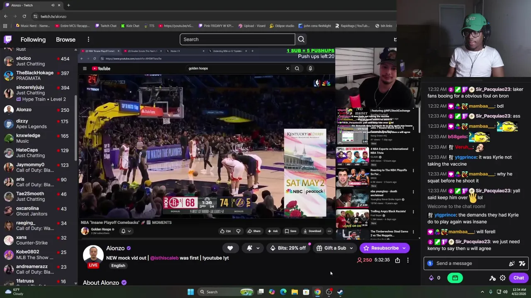This screenshot has width=531, height=298.
Task: Open channel more options vertical dots
Action: click(408, 260)
